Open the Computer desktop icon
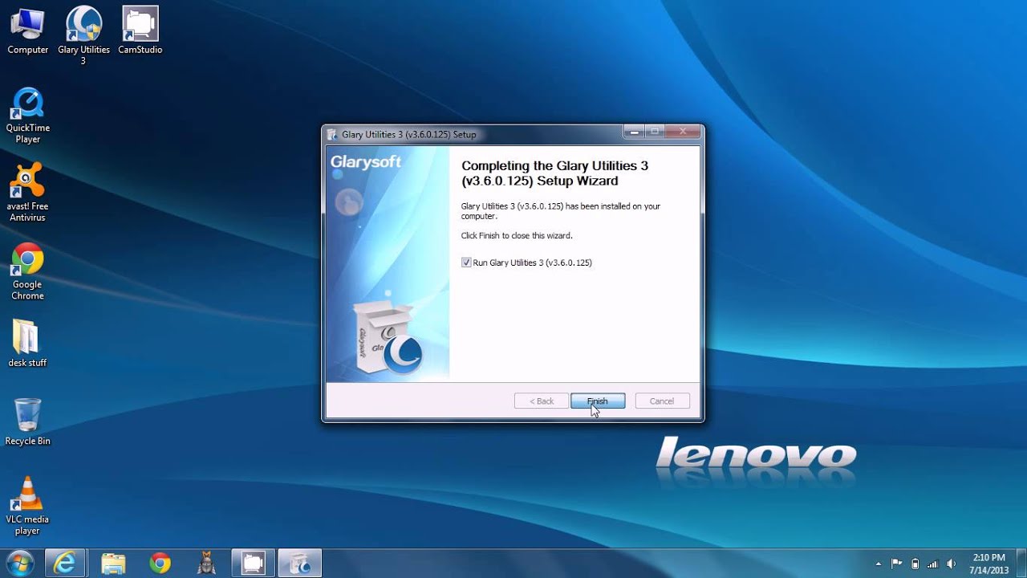The image size is (1027, 578). (27, 32)
